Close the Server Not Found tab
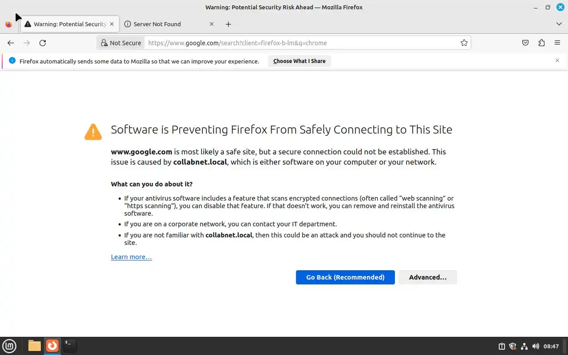Viewport: 568px width, 355px height. 212,24
